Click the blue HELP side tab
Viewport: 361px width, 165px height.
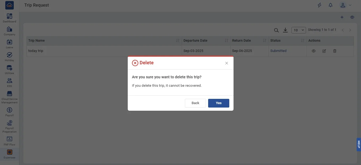(359, 144)
